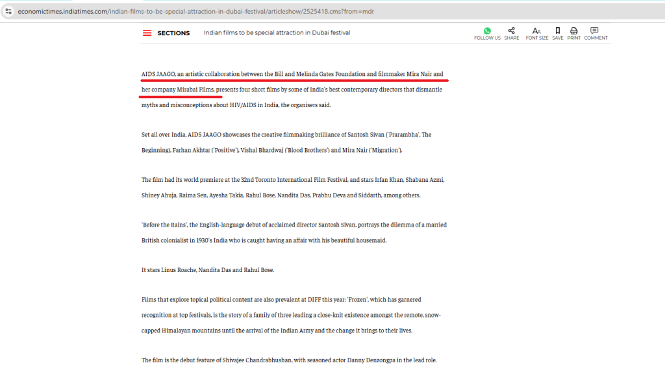Click the WhatsApp Follow Us icon
This screenshot has height=374, width=665.
click(x=487, y=31)
